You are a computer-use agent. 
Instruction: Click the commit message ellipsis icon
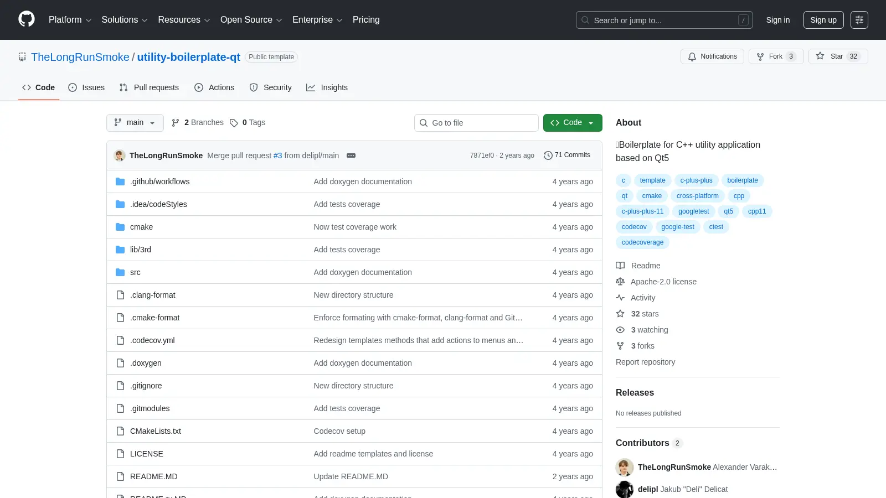pos(351,155)
